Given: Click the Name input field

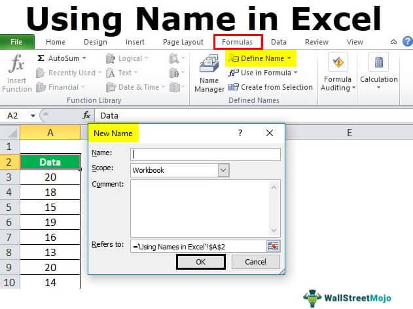Looking at the screenshot, I should pos(206,154).
